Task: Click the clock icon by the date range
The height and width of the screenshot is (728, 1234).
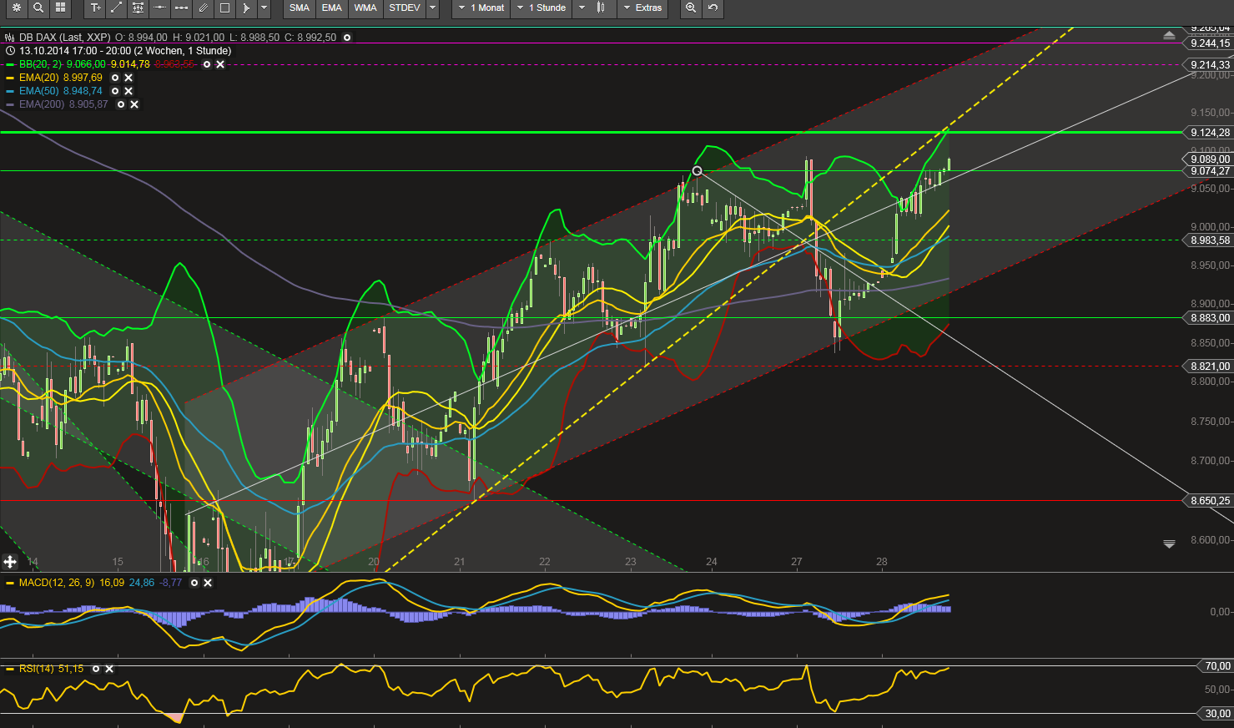Action: coord(10,51)
